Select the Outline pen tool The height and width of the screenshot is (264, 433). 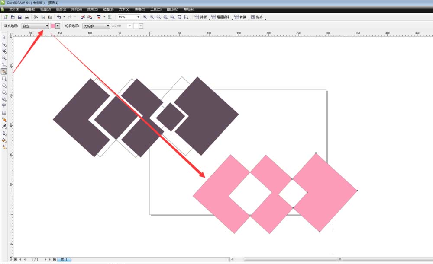pyautogui.click(x=4, y=133)
